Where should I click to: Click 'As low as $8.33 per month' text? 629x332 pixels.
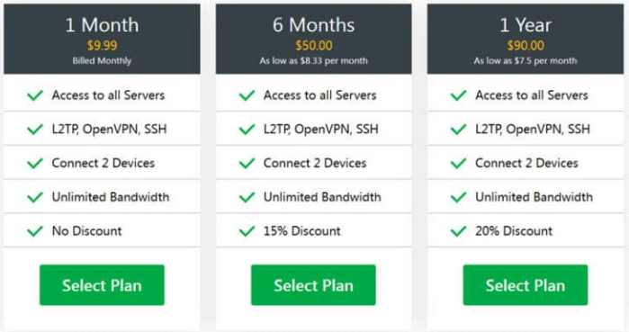click(x=313, y=61)
